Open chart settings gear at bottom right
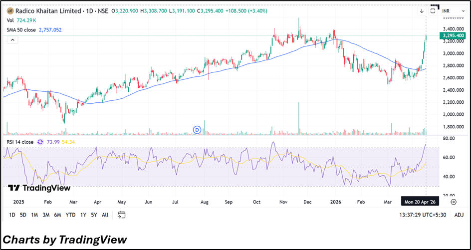 (454, 202)
